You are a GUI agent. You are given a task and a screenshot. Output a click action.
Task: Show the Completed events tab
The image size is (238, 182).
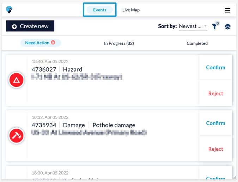197,43
